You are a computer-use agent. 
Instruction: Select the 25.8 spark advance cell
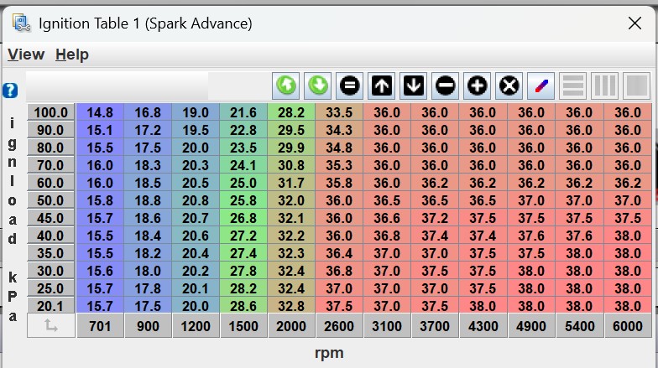click(x=243, y=200)
